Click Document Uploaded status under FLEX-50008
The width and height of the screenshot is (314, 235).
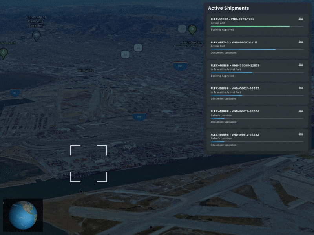tap(223, 99)
